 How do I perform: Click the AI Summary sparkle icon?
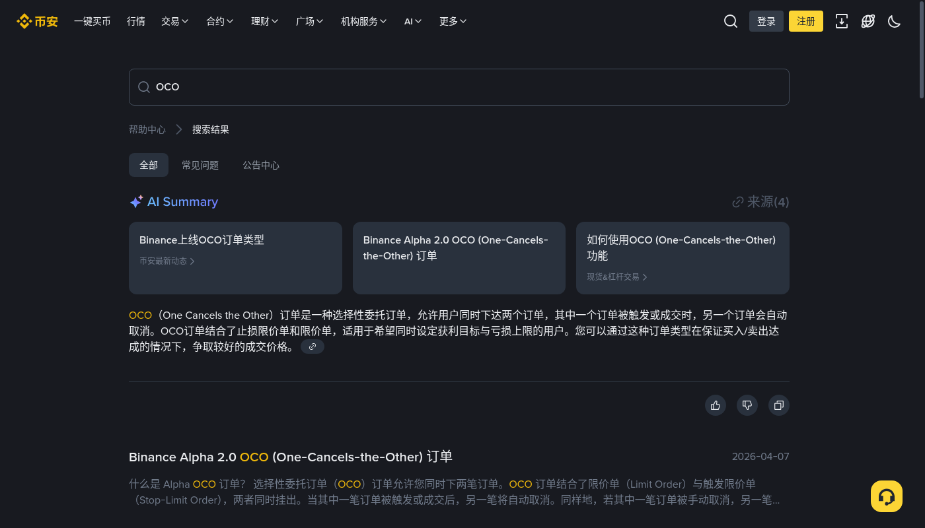click(x=136, y=202)
